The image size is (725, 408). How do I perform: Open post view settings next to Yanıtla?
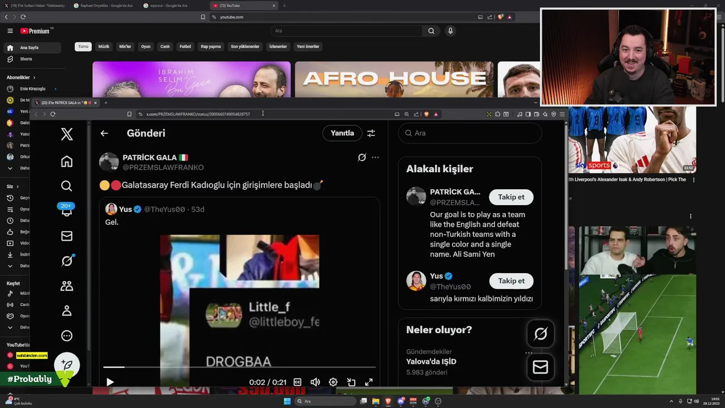click(371, 133)
